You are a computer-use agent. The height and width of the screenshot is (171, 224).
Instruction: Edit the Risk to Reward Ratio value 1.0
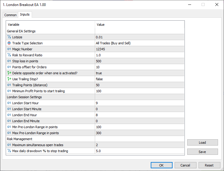pyautogui.click(x=140, y=55)
